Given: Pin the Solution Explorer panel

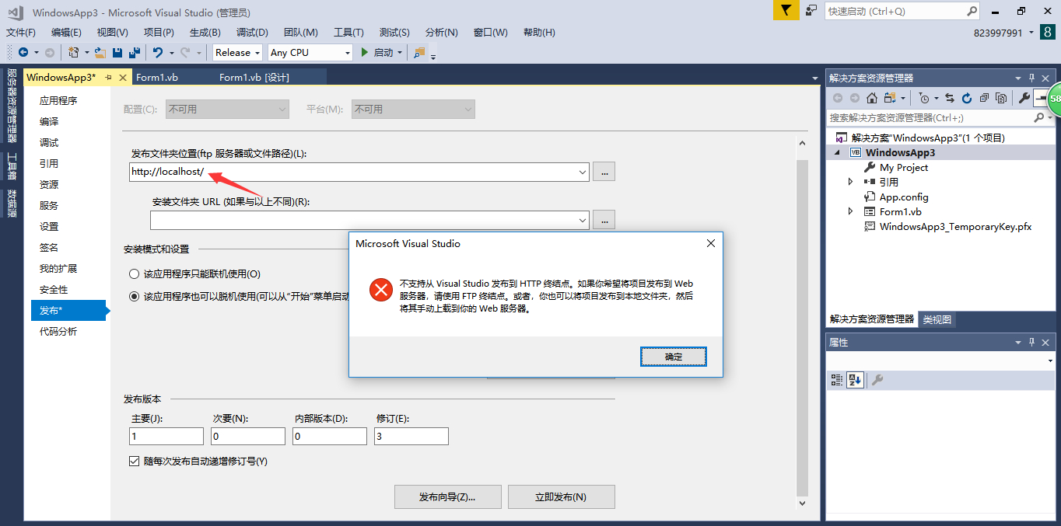Looking at the screenshot, I should 1032,78.
